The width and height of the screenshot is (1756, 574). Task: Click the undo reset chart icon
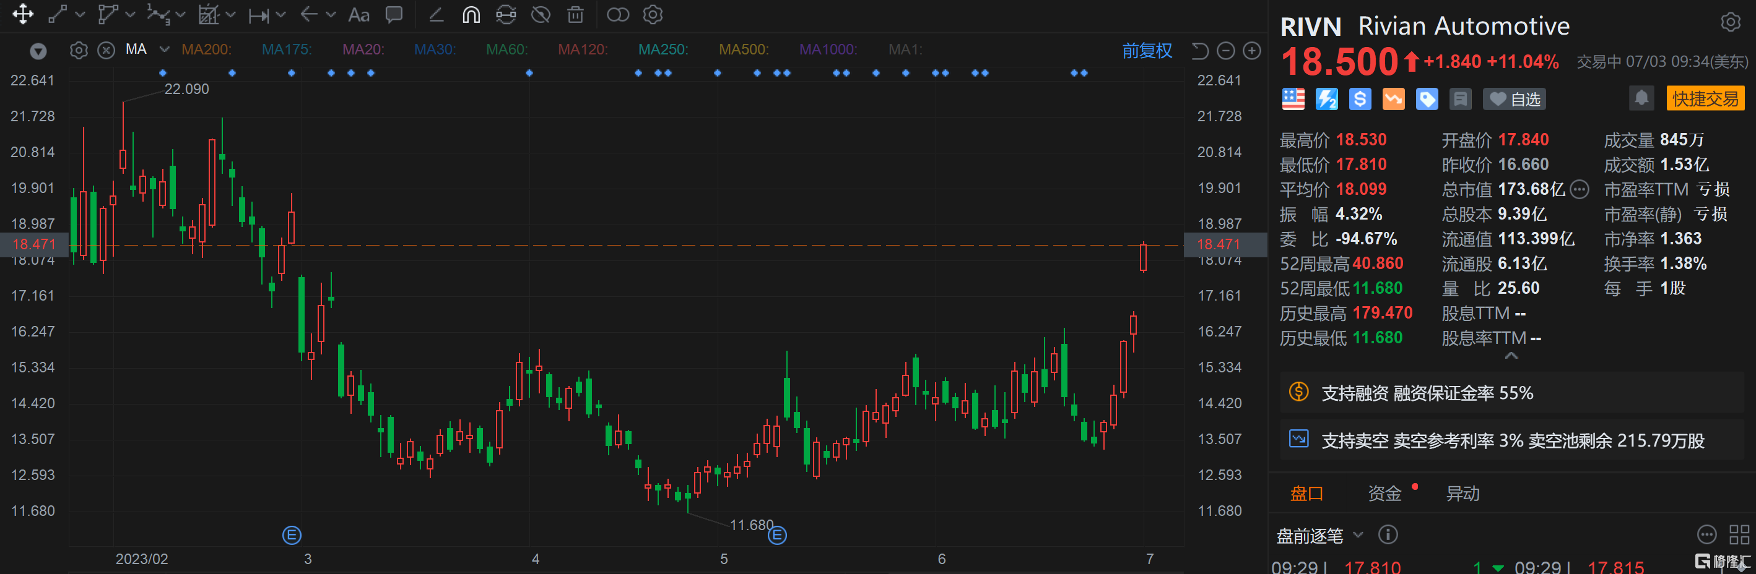pyautogui.click(x=1200, y=50)
